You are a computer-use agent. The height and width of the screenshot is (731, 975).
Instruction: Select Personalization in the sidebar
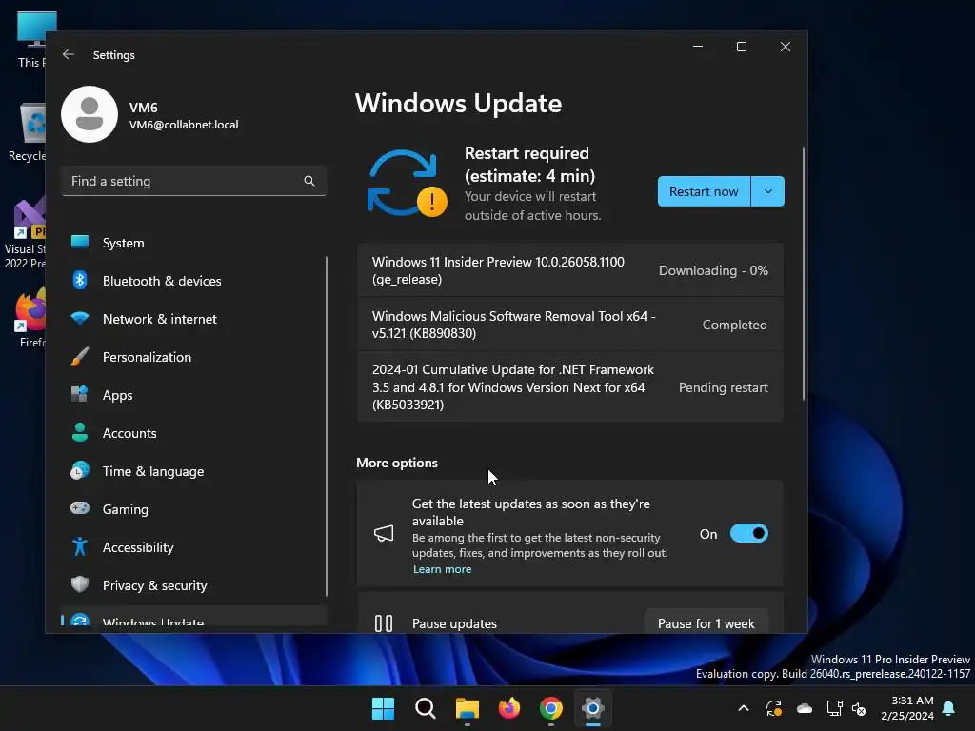(194, 356)
